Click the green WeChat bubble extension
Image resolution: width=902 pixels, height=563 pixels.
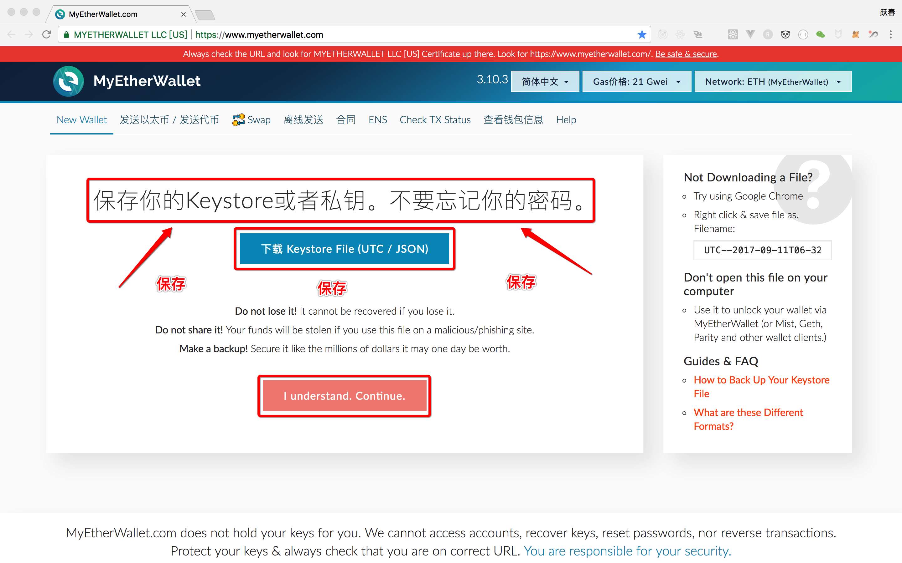[x=820, y=35]
